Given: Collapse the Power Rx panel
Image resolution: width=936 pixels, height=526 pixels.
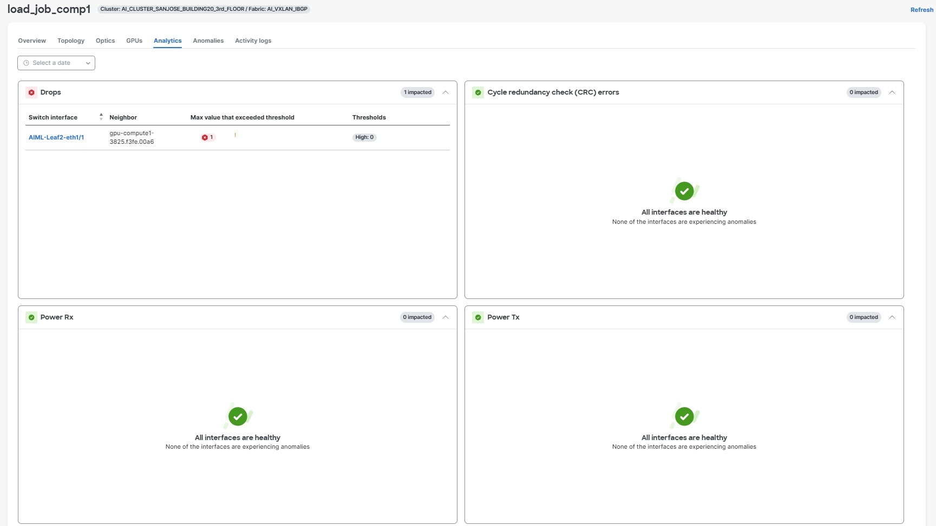Looking at the screenshot, I should click(446, 317).
